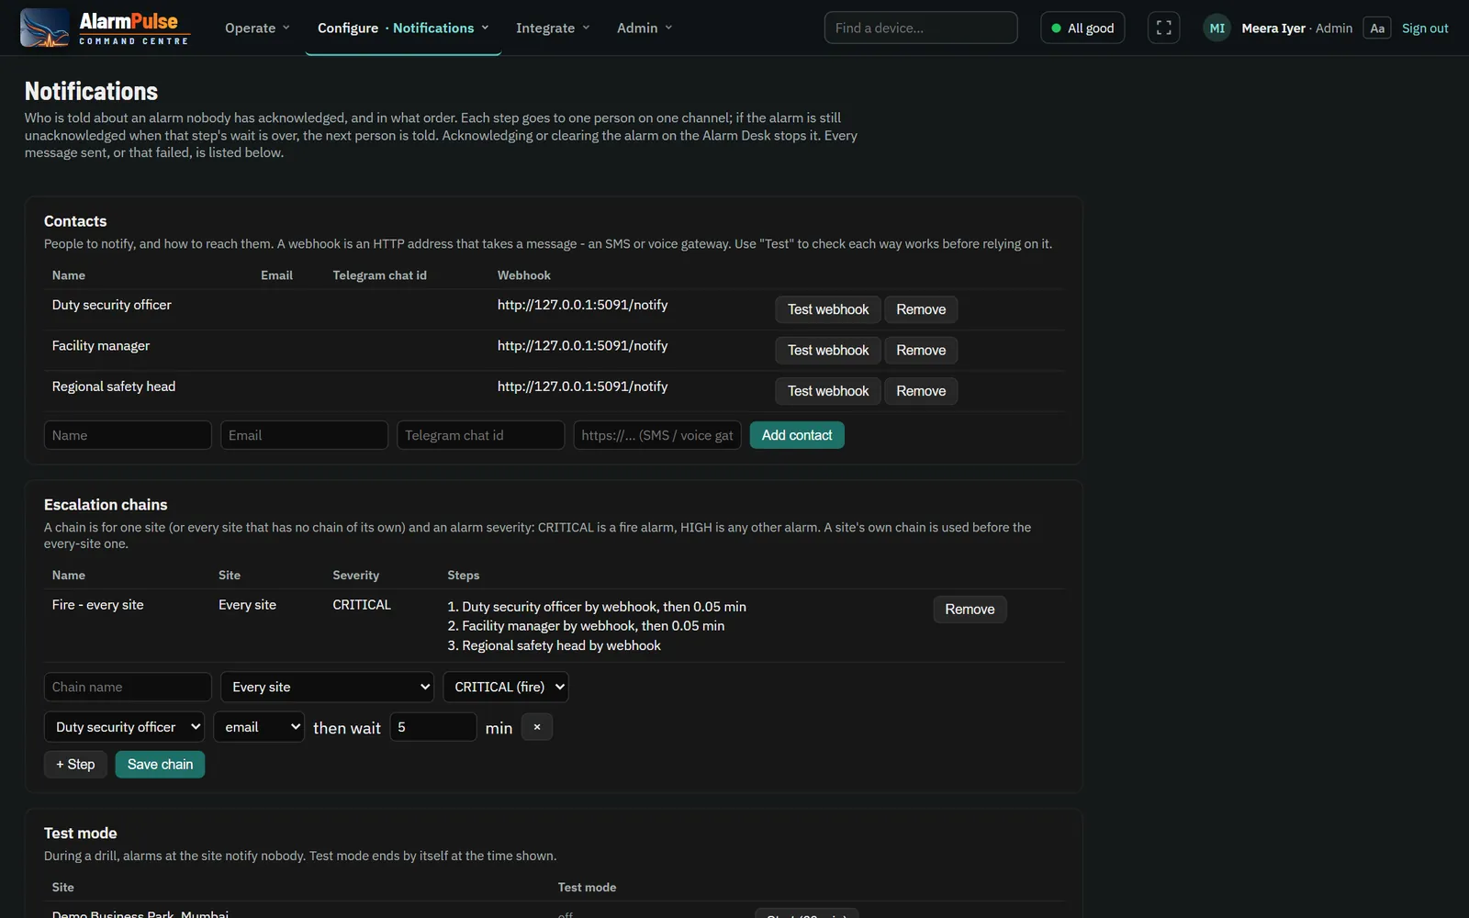This screenshot has height=918, width=1469.
Task: Click the Escalation chains heading
Action: point(106,505)
